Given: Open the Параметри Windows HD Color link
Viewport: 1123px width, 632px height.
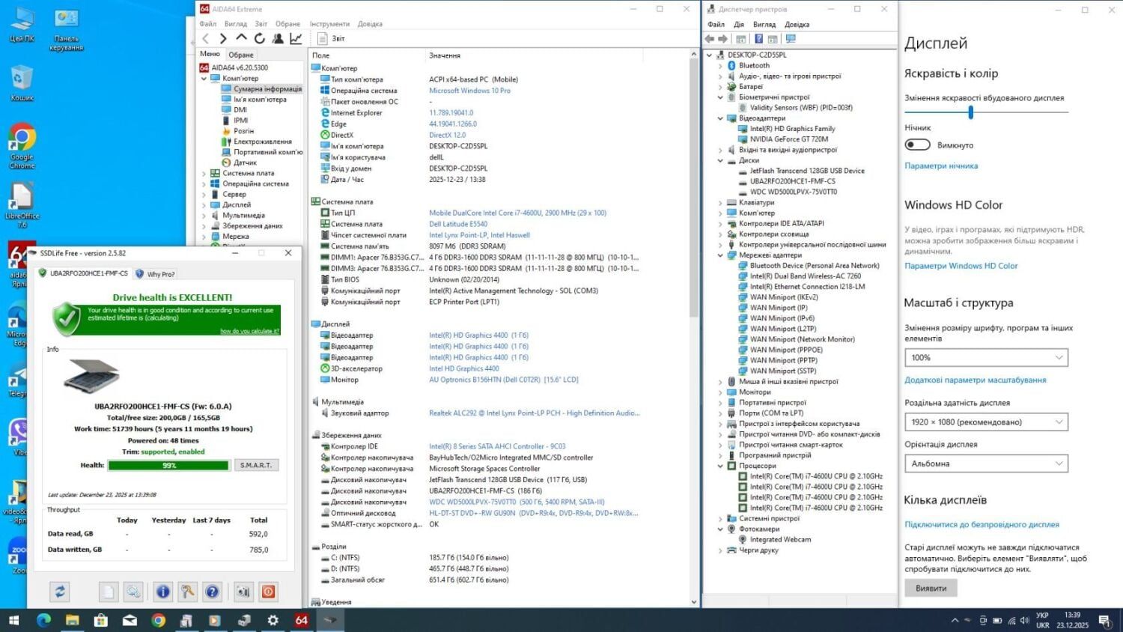Looking at the screenshot, I should (961, 266).
